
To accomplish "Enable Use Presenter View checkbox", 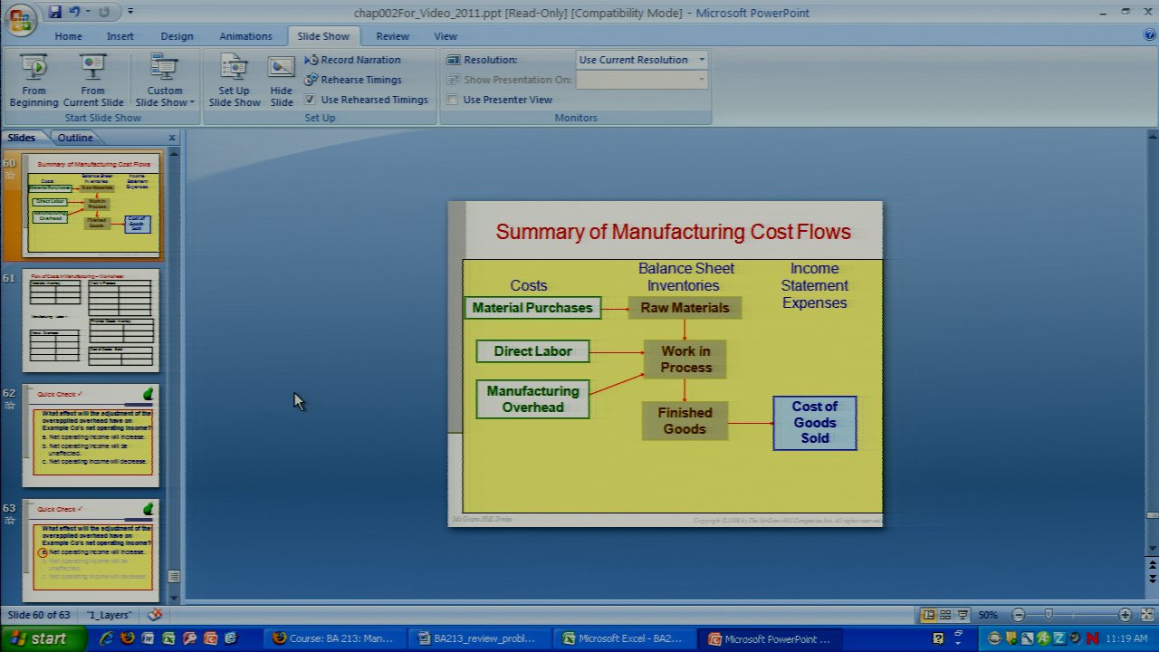I will 453,100.
